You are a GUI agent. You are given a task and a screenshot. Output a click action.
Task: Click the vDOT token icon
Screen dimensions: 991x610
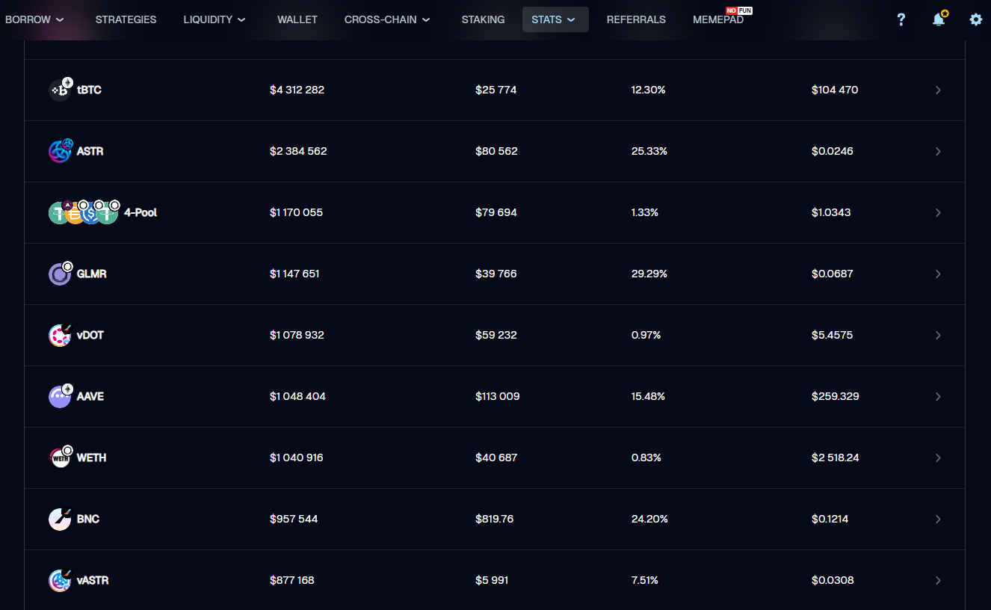[61, 334]
